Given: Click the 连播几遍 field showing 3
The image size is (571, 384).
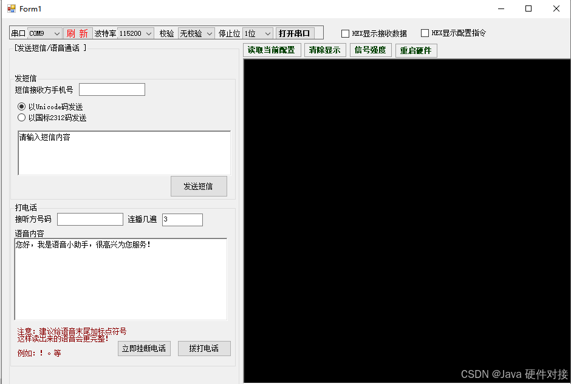Looking at the screenshot, I should click(182, 219).
